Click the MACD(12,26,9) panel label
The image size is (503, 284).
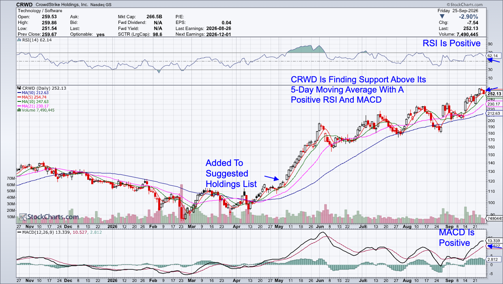coord(39,232)
